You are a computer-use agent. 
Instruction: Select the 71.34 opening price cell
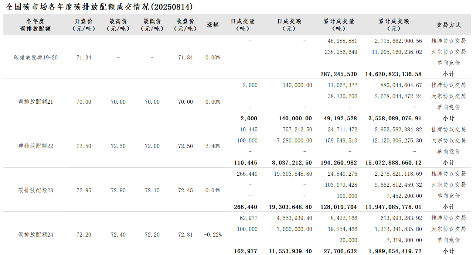pos(84,58)
